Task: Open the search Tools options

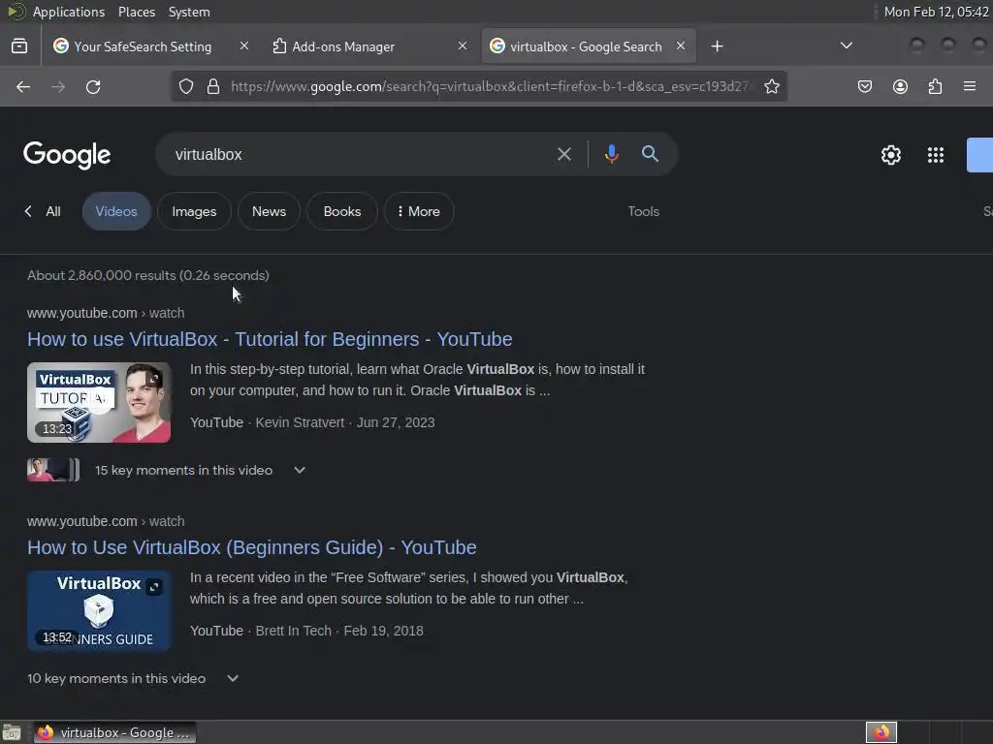Action: 644,211
